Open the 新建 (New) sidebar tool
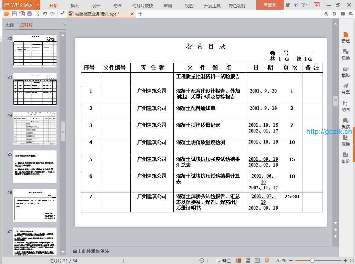 [345, 37]
